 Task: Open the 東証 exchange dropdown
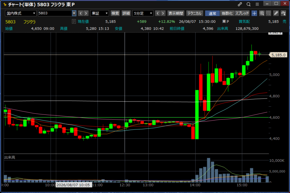(x=99, y=13)
